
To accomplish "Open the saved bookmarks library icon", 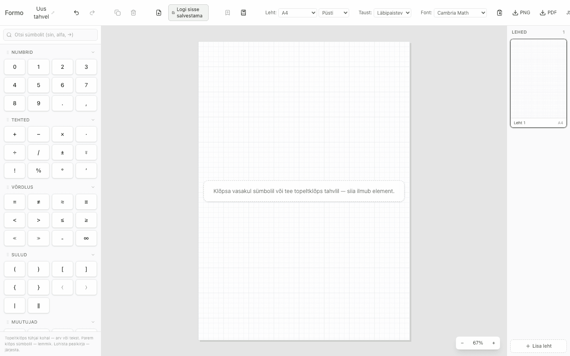I will [243, 13].
